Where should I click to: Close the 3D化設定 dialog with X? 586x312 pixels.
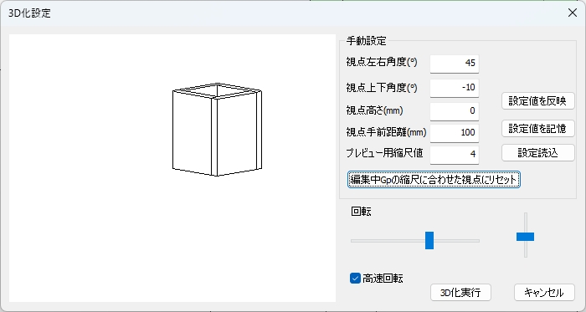572,13
